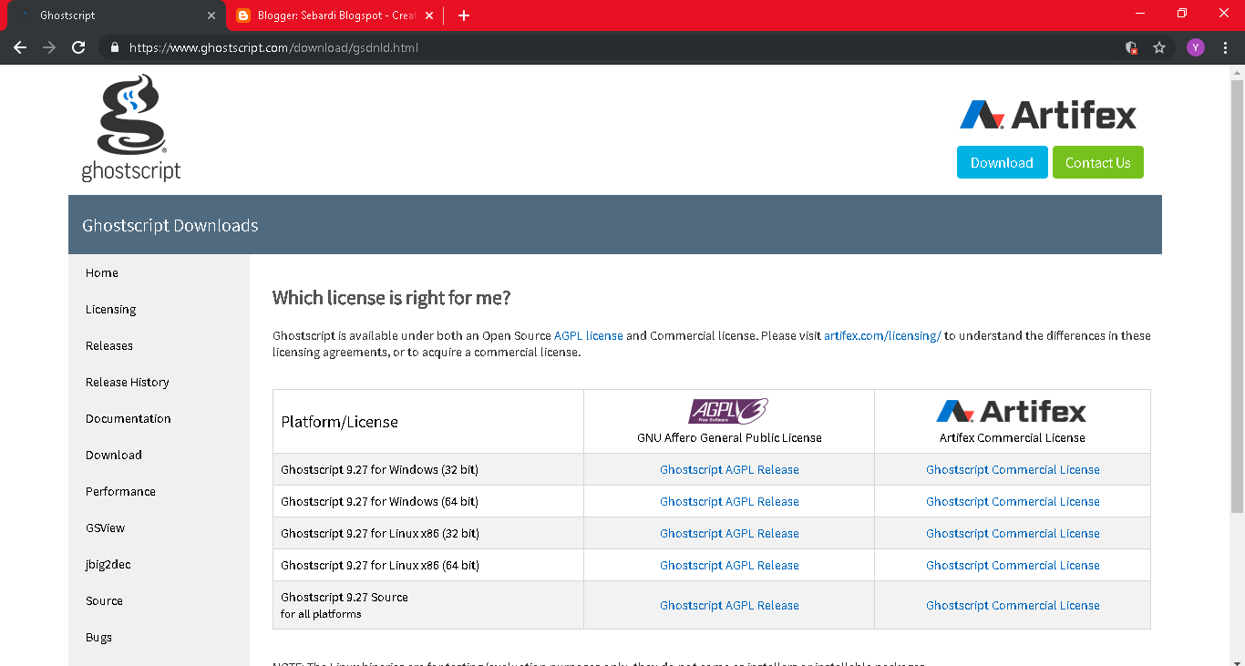This screenshot has height=666, width=1245.
Task: Click the 'Which license is right for me?' heading
Action: coord(392,298)
